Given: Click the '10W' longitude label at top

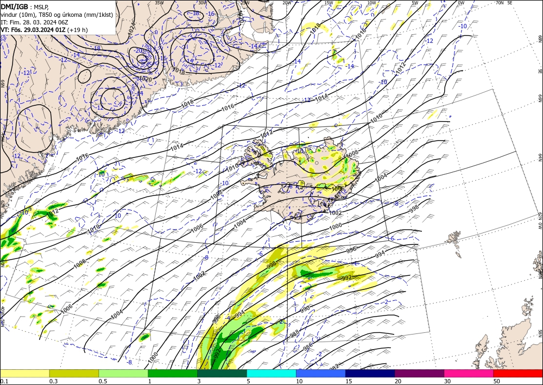Looking at the screenshot, I should [371, 2].
